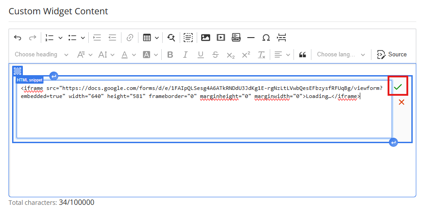This screenshot has width=423, height=208.
Task: Save HTML snippet with green checkmark
Action: tap(397, 87)
